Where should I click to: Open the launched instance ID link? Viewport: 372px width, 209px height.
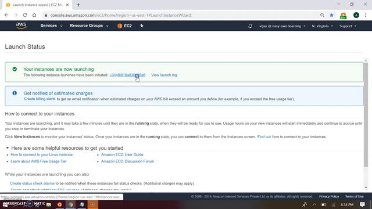point(127,75)
